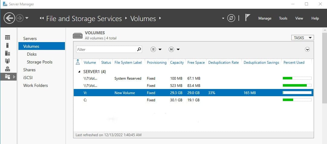Open the View menu

pyautogui.click(x=299, y=18)
